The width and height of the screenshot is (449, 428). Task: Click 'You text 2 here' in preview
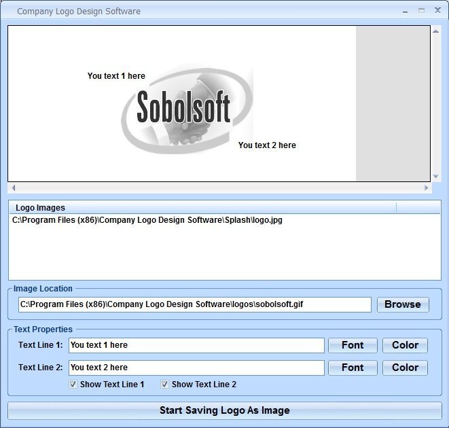[267, 145]
